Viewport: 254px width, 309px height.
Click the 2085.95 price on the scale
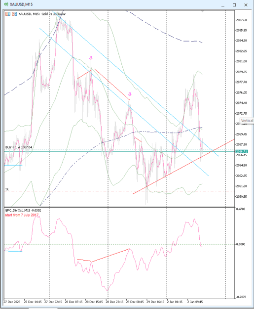242,30
